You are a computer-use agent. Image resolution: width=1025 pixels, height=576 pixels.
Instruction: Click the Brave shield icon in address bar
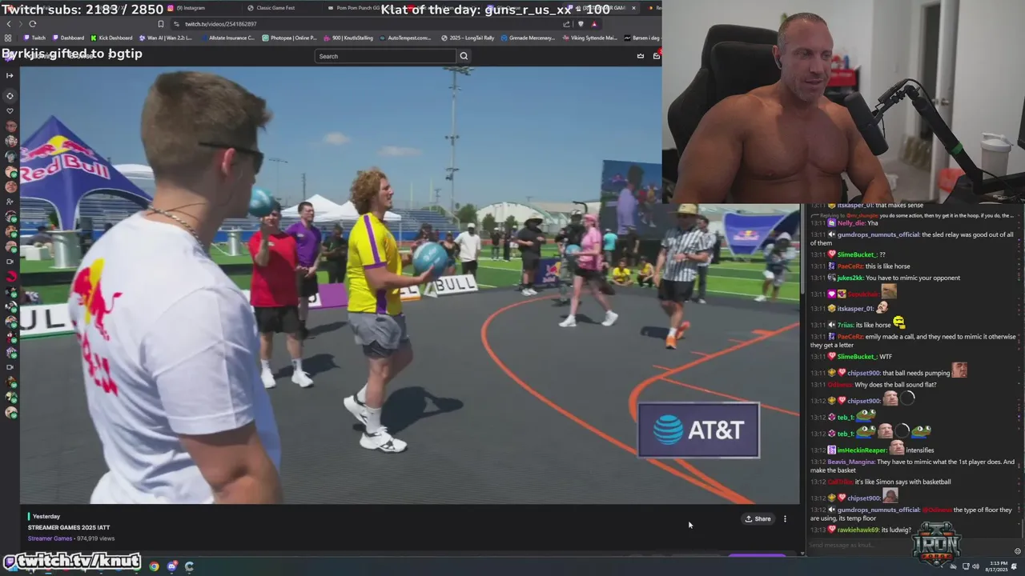click(581, 24)
